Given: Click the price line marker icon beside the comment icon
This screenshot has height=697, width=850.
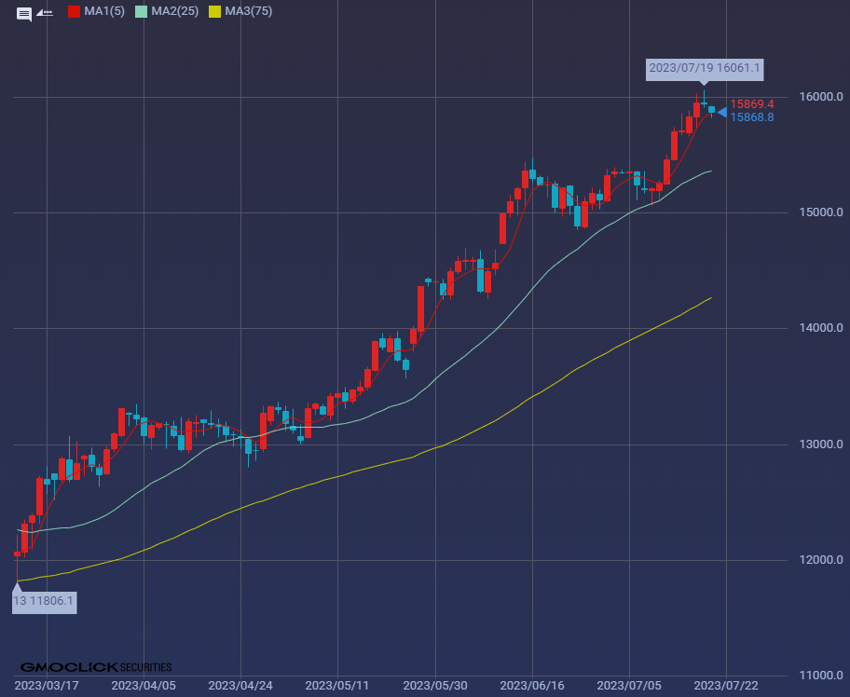Looking at the screenshot, I should [45, 12].
